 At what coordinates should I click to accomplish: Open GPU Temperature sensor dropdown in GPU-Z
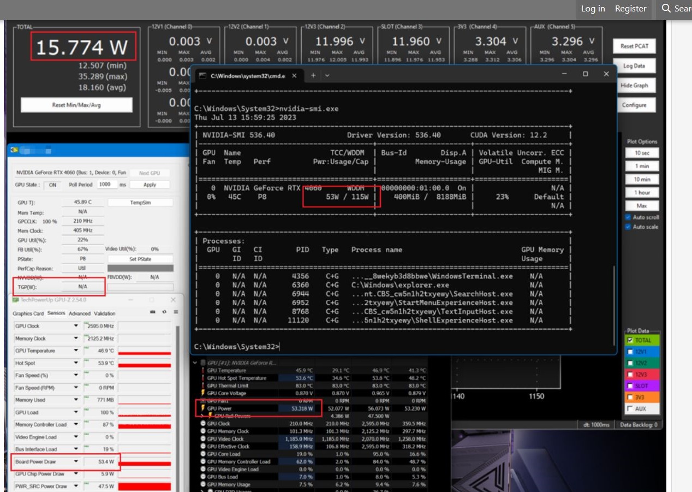click(x=76, y=351)
